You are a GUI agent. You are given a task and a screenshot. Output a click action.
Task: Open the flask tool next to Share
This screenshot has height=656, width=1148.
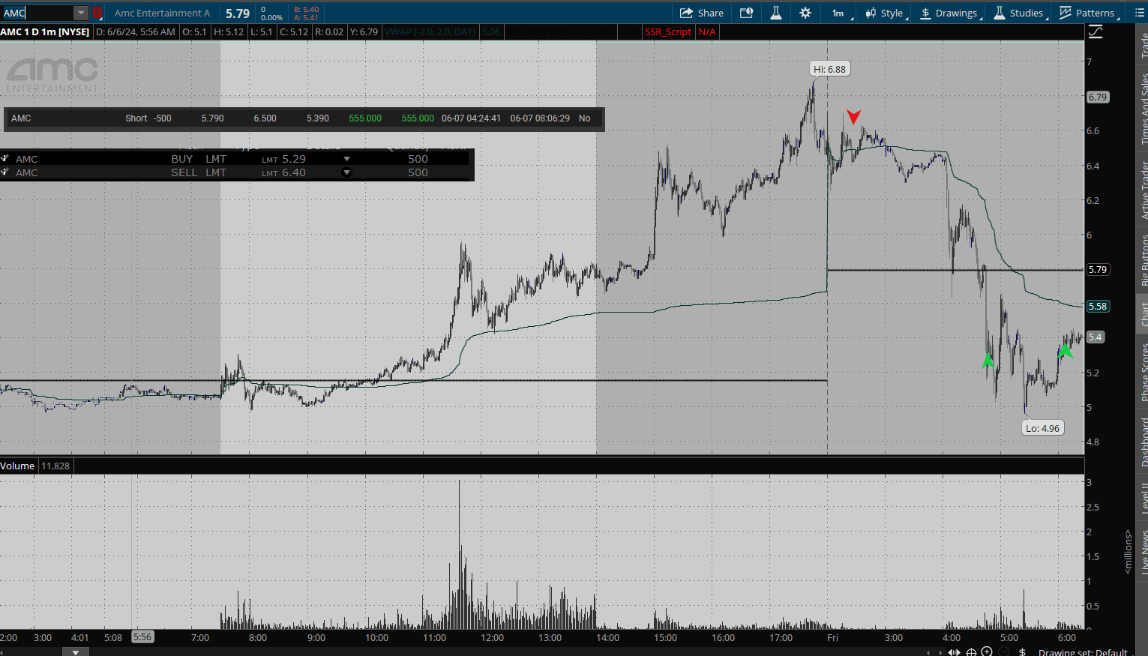click(776, 13)
